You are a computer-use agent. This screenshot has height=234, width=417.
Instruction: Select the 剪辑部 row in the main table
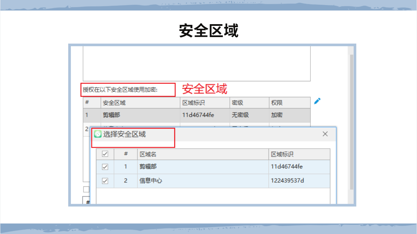(112, 115)
